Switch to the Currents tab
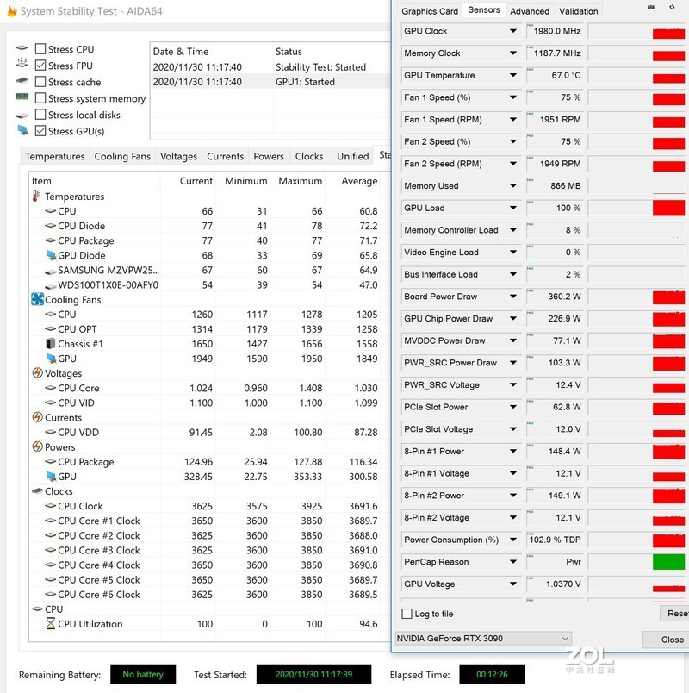This screenshot has height=693, width=689. tap(226, 156)
